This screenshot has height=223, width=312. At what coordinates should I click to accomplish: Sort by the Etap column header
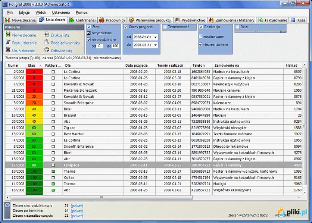click(34, 65)
